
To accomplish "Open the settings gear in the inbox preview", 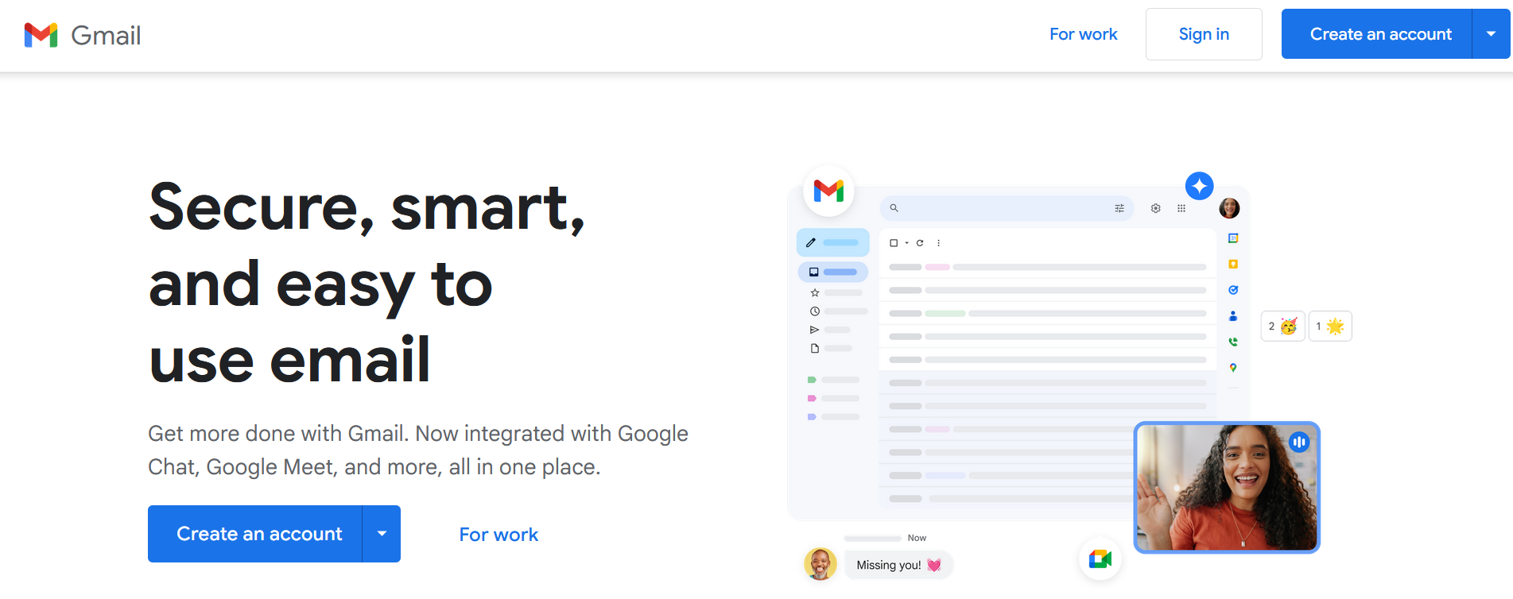I will tap(1155, 208).
